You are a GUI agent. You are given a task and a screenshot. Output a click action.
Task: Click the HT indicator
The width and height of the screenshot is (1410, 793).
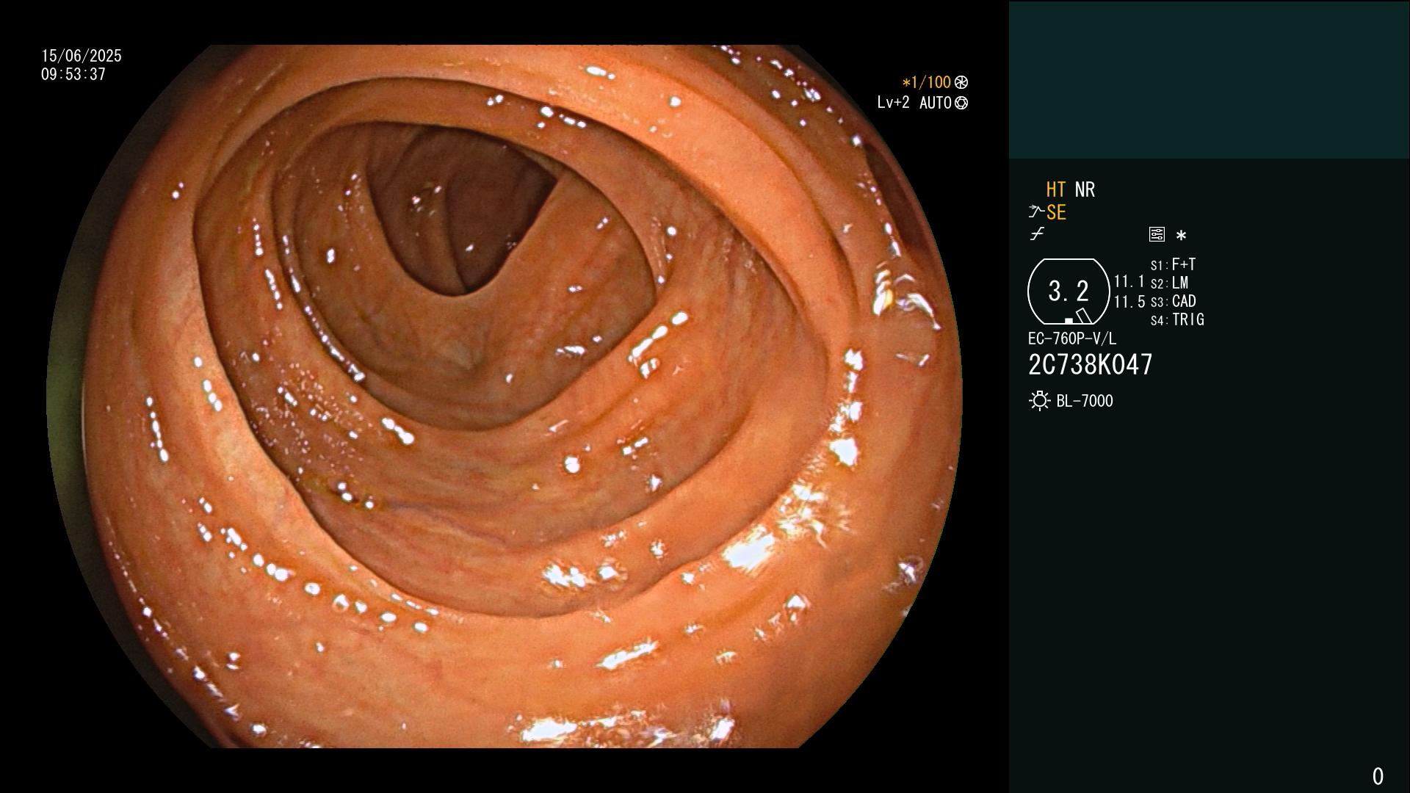(1056, 189)
